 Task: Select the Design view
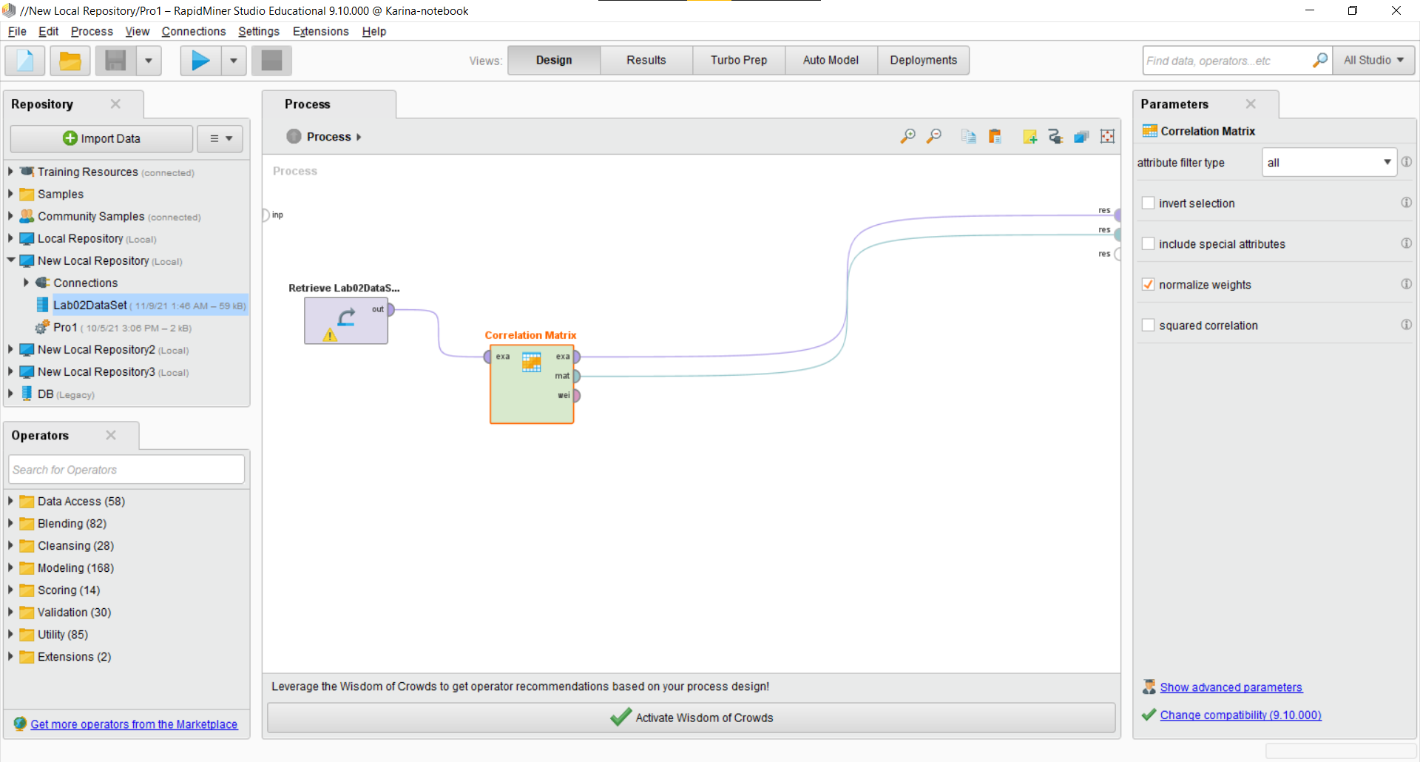[x=554, y=60]
